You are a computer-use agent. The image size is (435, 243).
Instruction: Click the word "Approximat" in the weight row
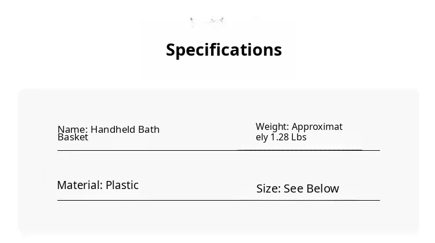click(317, 127)
